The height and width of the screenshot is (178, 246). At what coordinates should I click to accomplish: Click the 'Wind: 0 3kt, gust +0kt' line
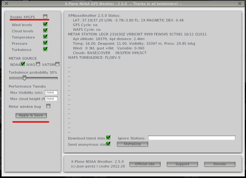109,48
